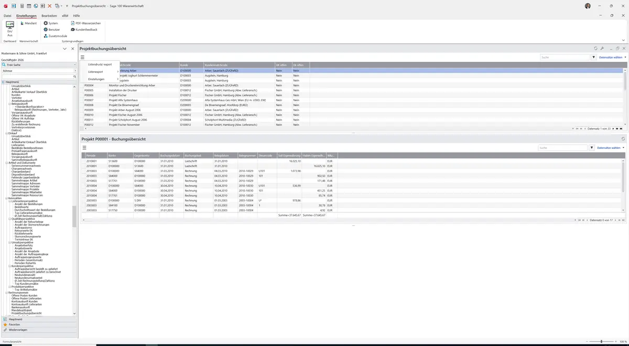629x346 pixels.
Task: Open Datensätze wählen dropdown in Projektbuchungsübersicht
Action: tap(612, 57)
